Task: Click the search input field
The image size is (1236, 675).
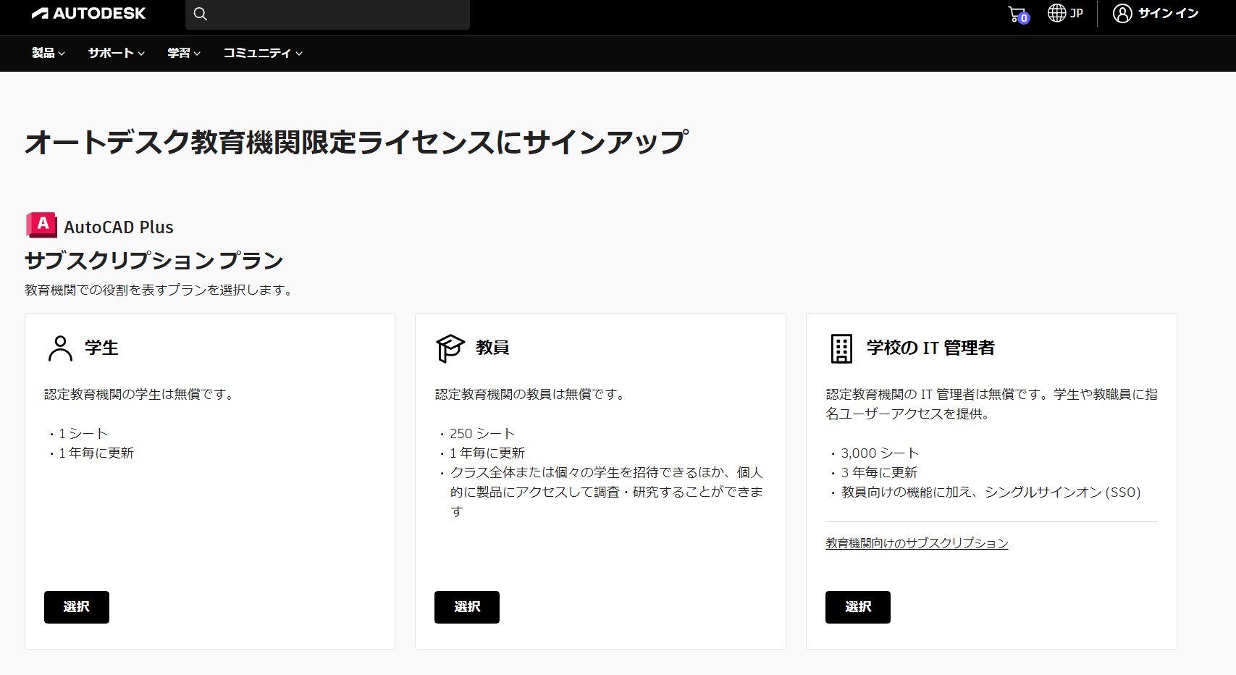Action: (x=327, y=14)
